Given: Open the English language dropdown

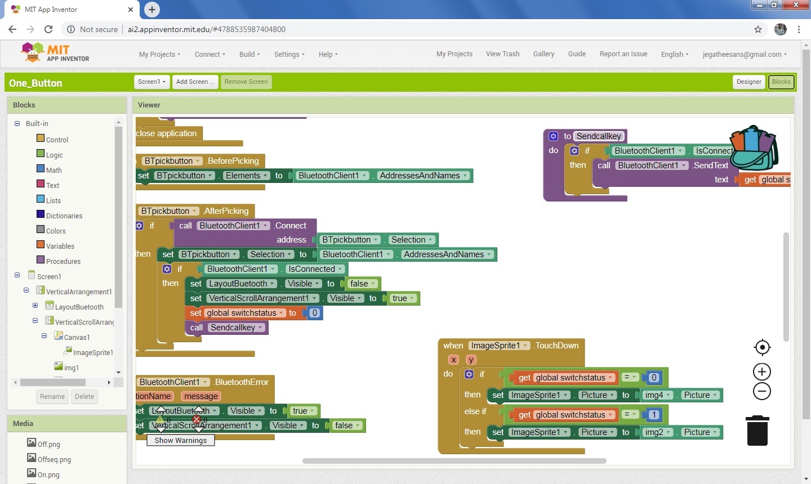Looking at the screenshot, I should click(x=674, y=54).
